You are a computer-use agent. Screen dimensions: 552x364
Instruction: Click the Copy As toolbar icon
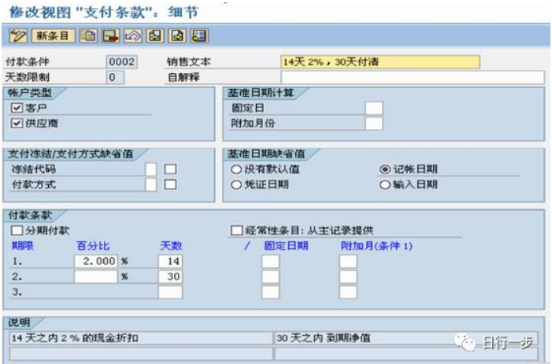click(88, 36)
